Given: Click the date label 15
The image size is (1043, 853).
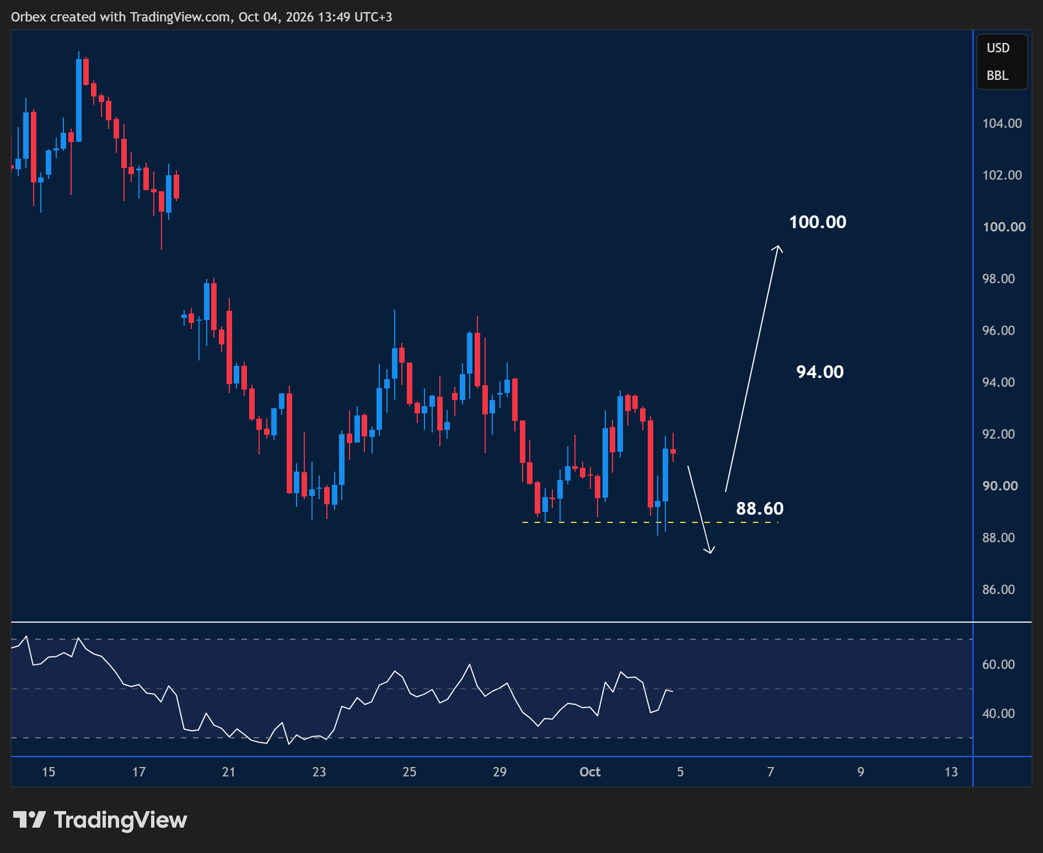Looking at the screenshot, I should (49, 772).
